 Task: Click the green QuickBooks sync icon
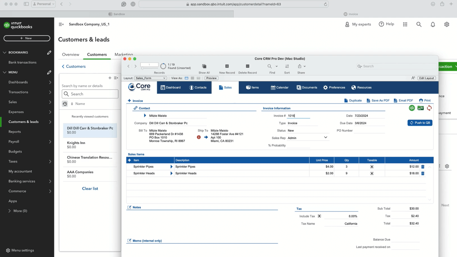click(x=412, y=108)
